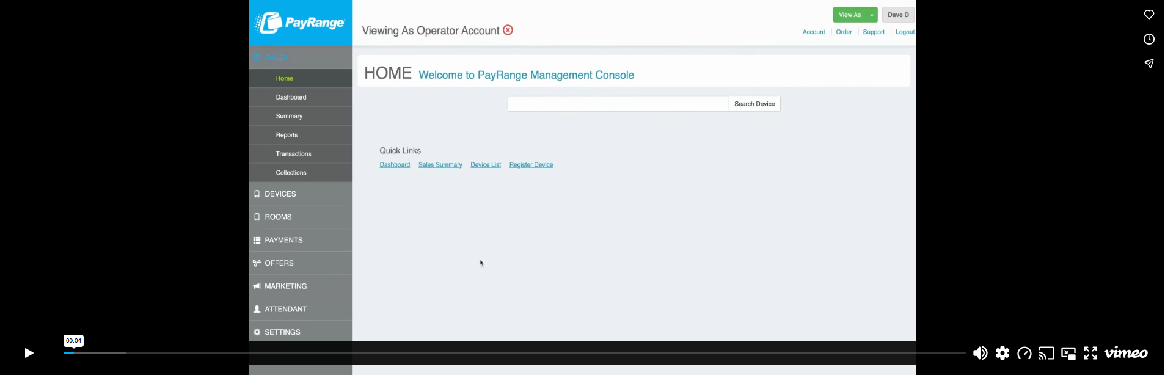Open the SETTINGS sidebar section
Image resolution: width=1165 pixels, height=375 pixels.
tap(301, 332)
